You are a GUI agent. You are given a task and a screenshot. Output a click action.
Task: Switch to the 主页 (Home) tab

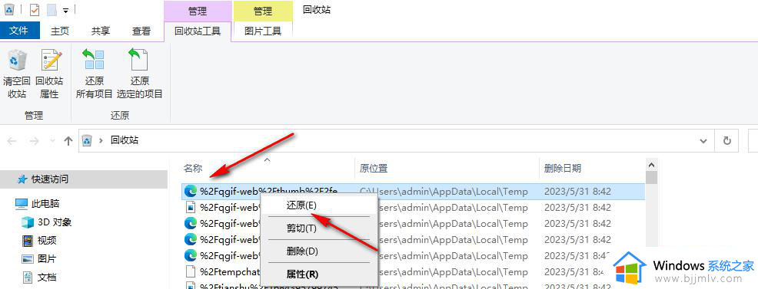pyautogui.click(x=60, y=31)
